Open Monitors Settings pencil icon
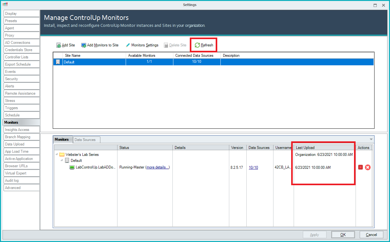This screenshot has height=242, width=390. click(x=128, y=45)
